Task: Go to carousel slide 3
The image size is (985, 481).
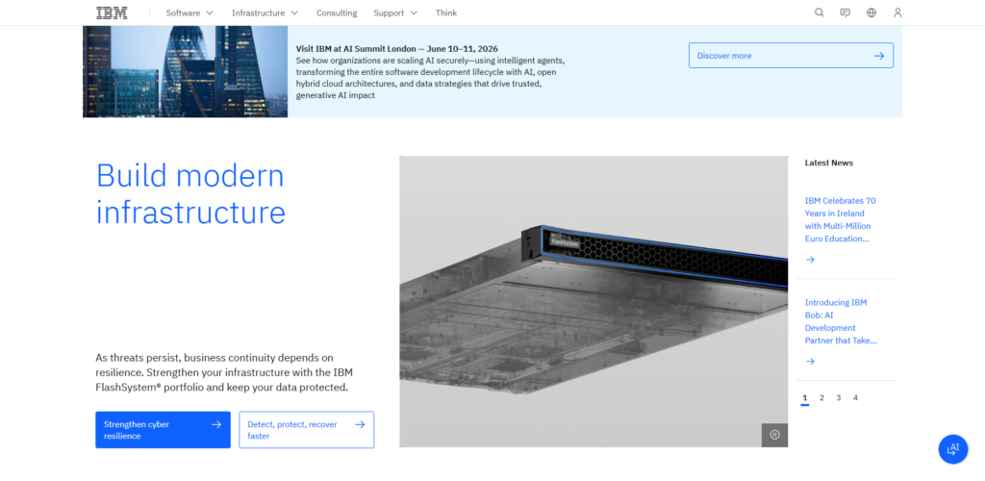Action: coord(839,398)
